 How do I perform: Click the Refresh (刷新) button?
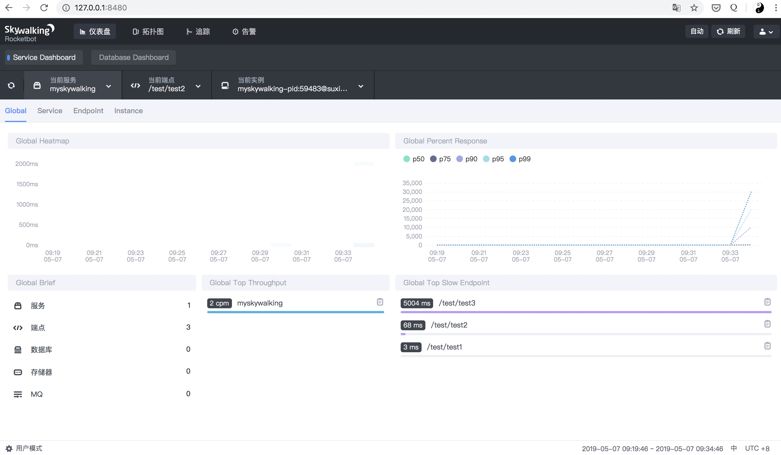(x=728, y=31)
